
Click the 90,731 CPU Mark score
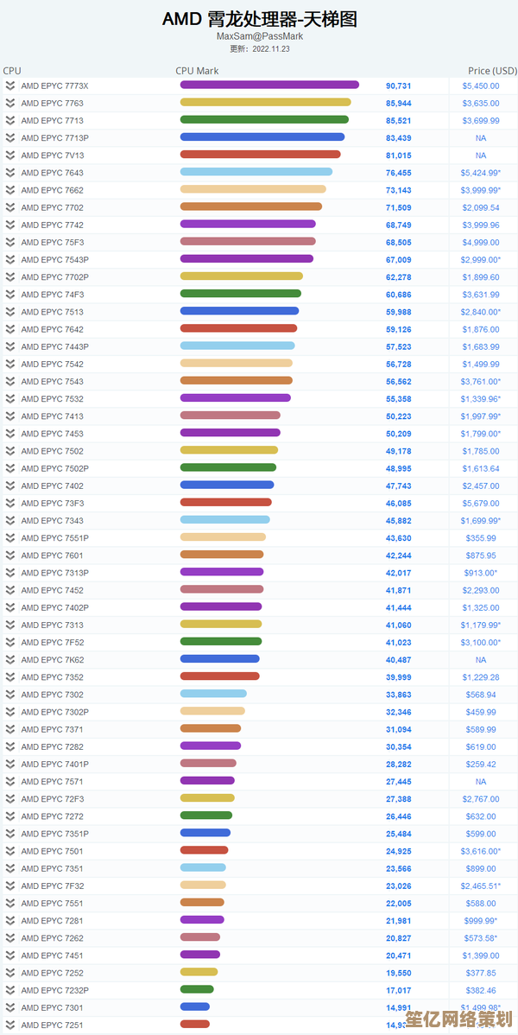pos(399,86)
